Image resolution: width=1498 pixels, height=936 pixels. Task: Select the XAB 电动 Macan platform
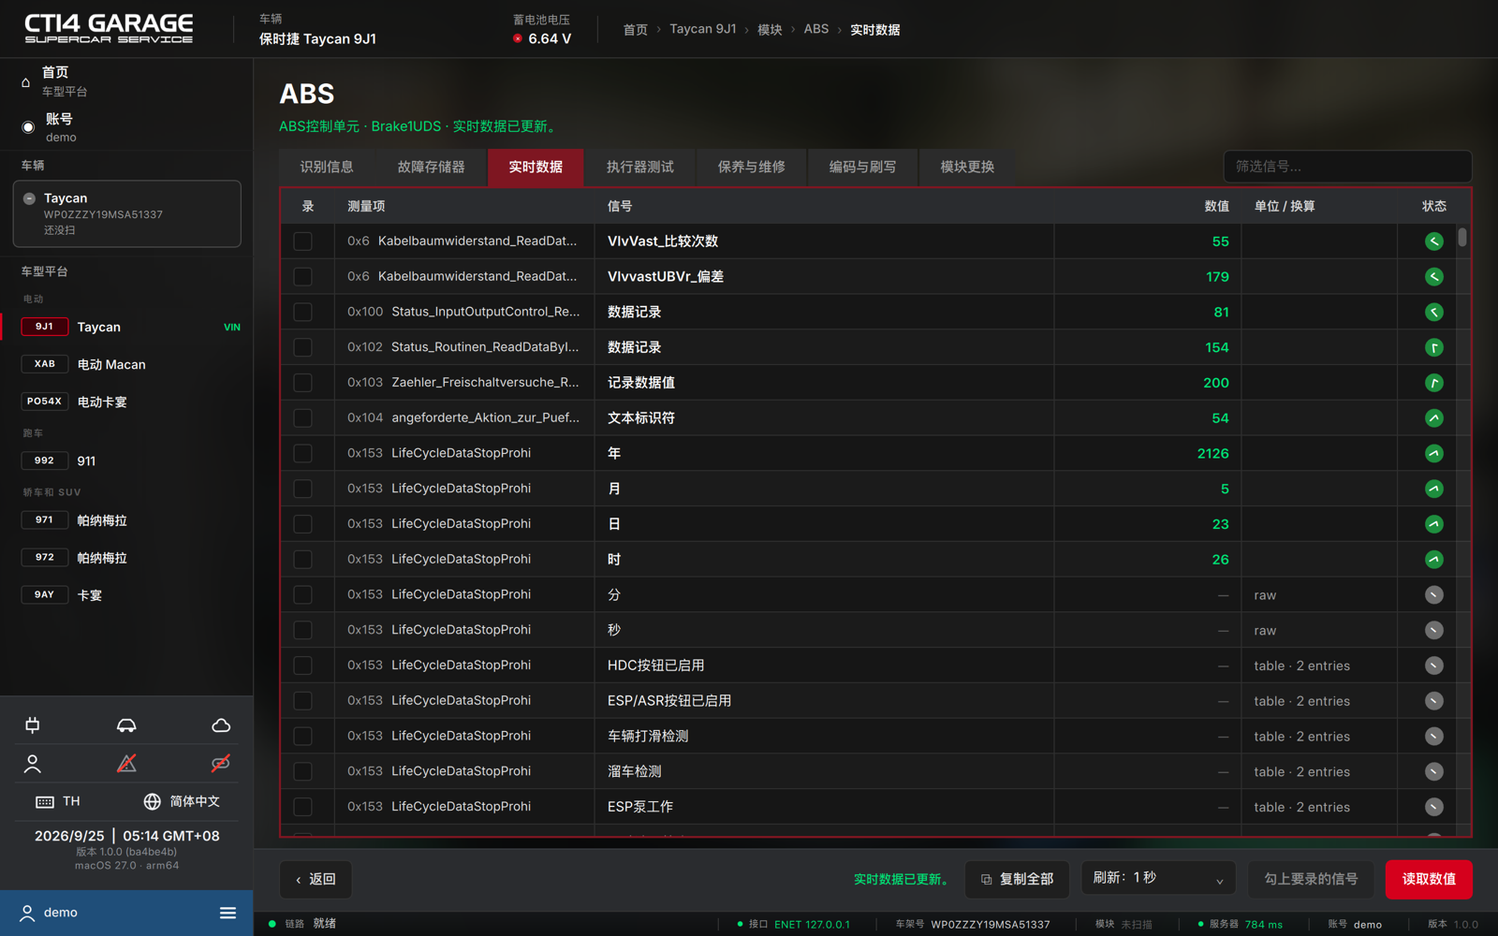coord(127,364)
